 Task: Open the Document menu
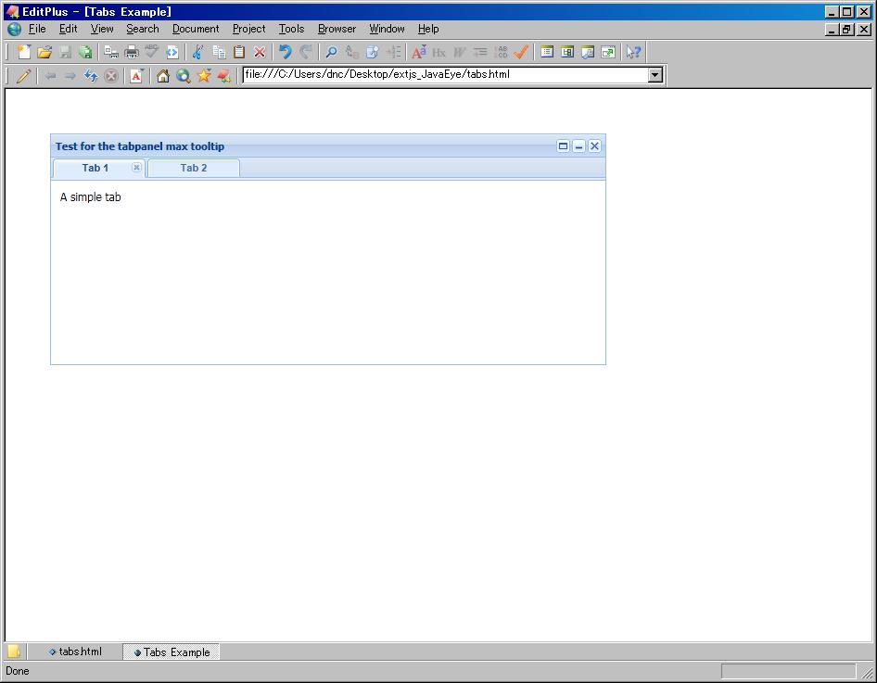[196, 29]
